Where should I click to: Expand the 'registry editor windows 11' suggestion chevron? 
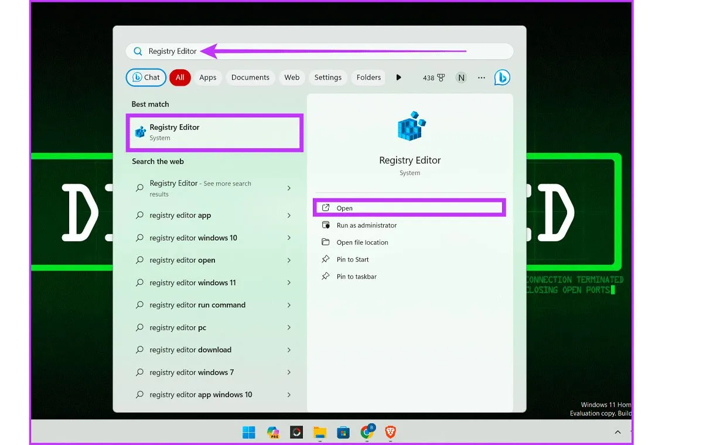[x=289, y=283]
